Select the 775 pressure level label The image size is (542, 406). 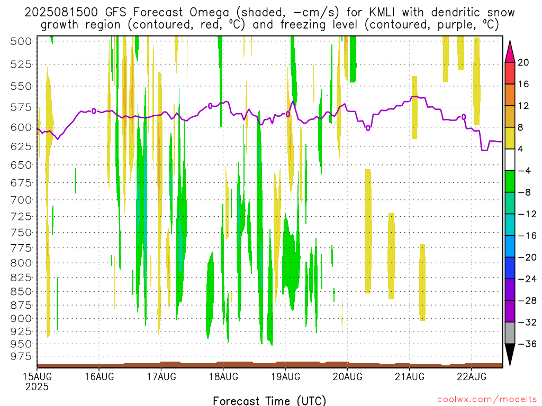point(21,248)
